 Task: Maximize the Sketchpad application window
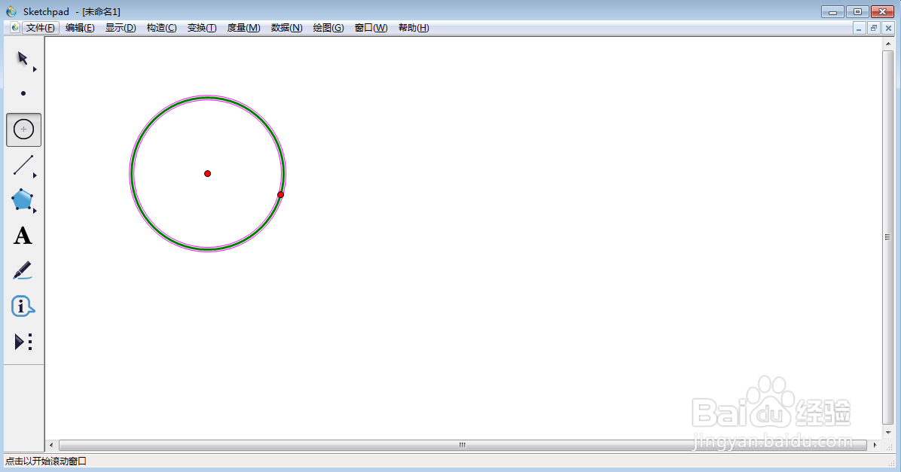[857, 11]
